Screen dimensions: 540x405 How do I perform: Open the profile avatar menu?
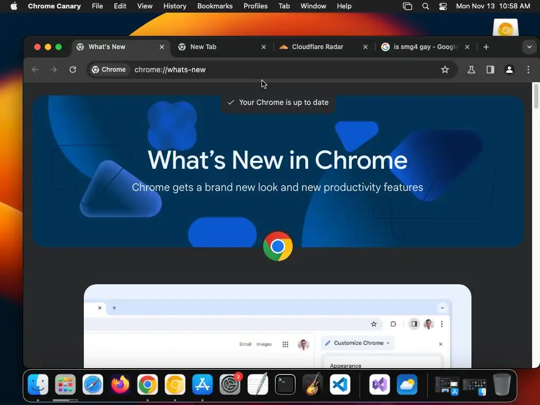click(509, 70)
